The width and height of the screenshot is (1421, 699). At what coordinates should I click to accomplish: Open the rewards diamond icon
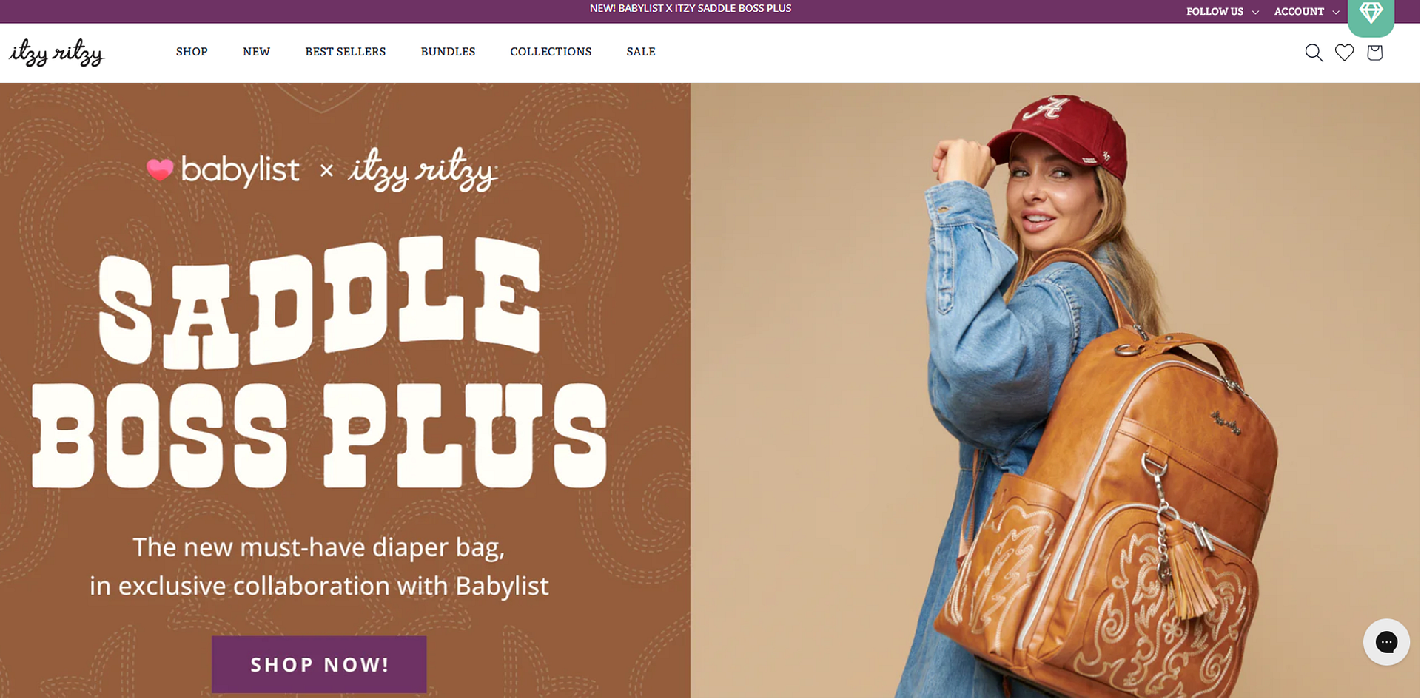pyautogui.click(x=1371, y=13)
